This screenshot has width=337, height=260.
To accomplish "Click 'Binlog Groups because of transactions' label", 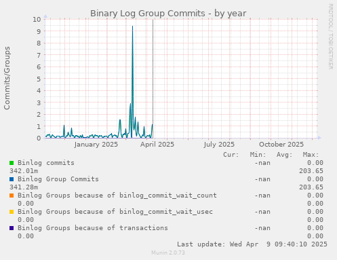I will (93, 228).
